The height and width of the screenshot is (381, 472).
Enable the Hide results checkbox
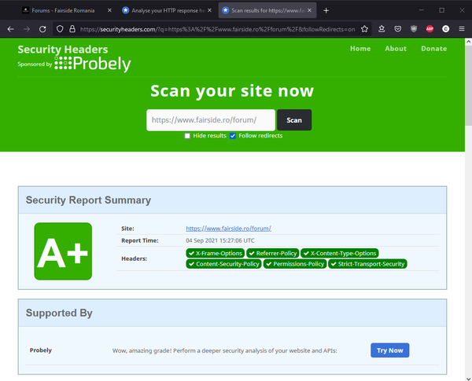[x=187, y=136]
